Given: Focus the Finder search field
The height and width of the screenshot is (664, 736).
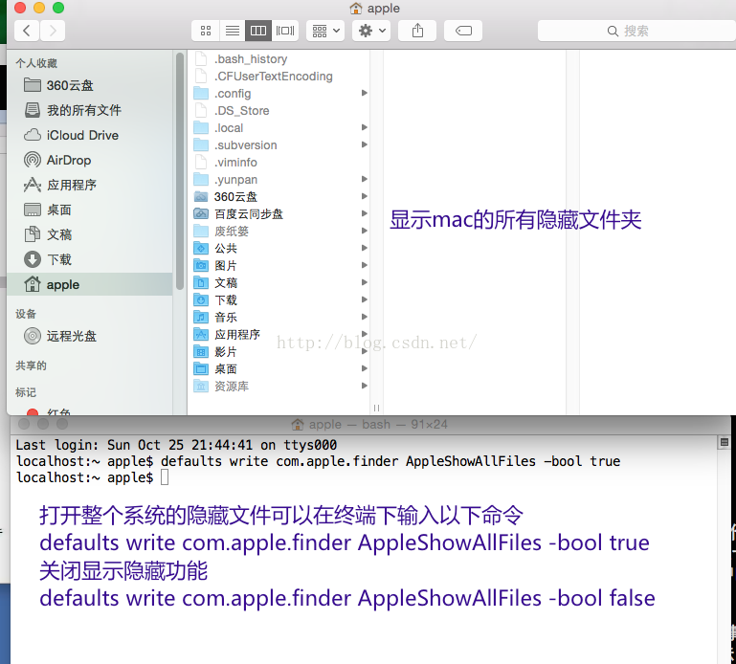Looking at the screenshot, I should pyautogui.click(x=636, y=31).
